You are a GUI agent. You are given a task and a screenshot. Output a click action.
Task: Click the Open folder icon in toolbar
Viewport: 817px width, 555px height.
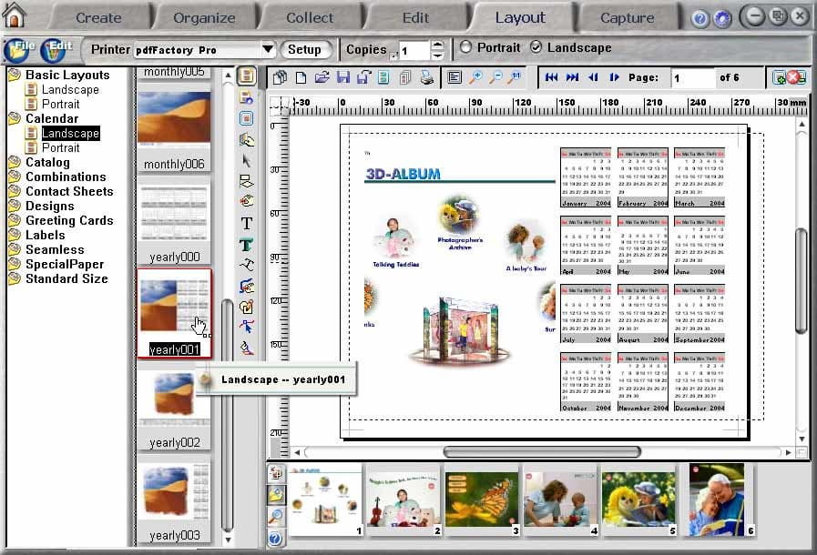[x=322, y=78]
